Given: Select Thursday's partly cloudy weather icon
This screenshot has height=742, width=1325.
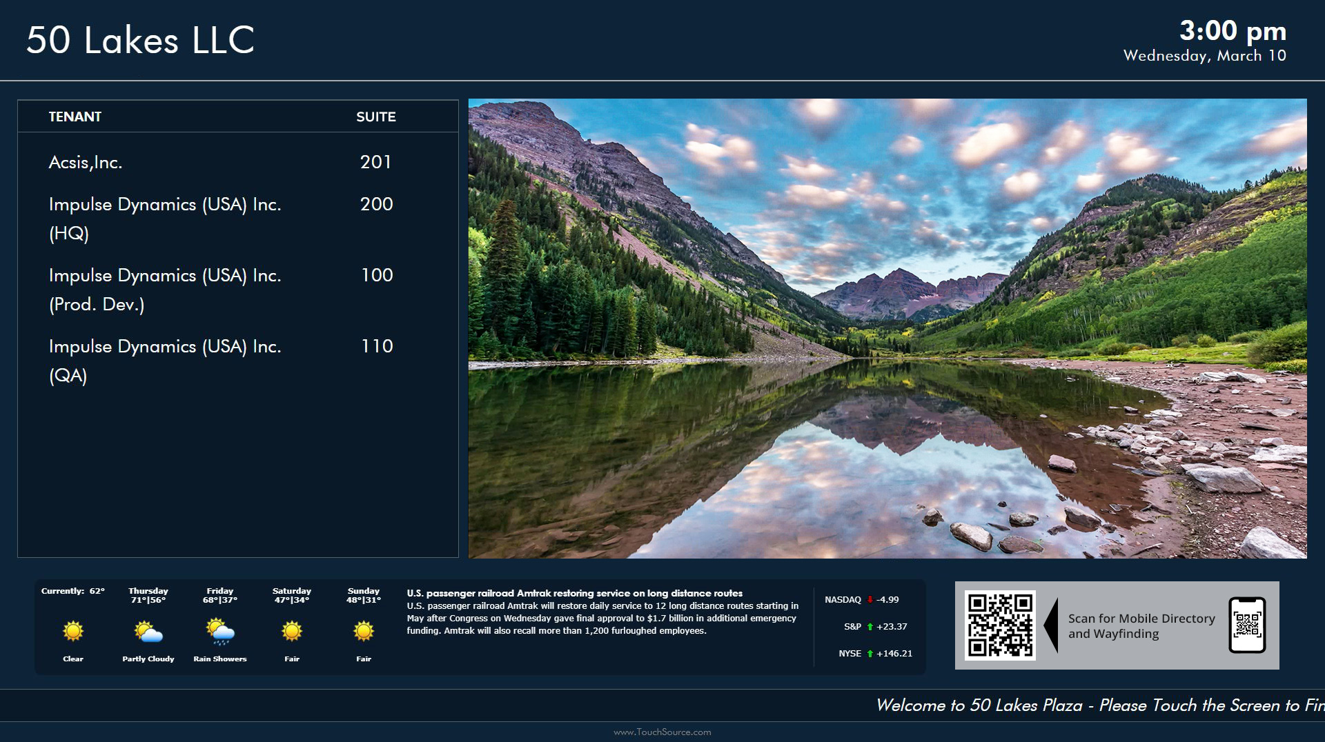Looking at the screenshot, I should [148, 630].
